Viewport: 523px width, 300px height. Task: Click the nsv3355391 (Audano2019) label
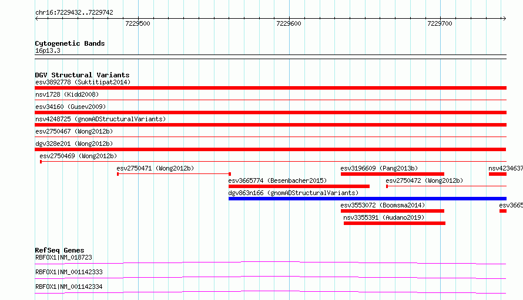click(x=384, y=217)
